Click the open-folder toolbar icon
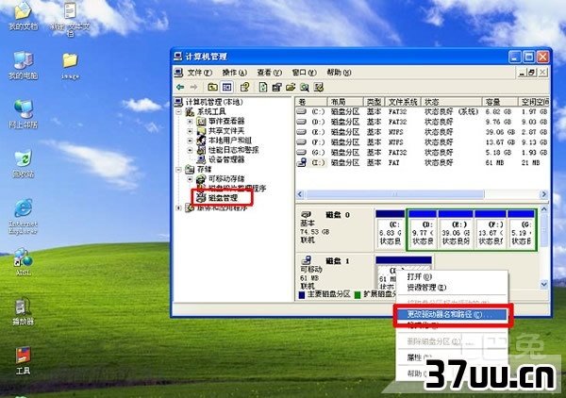Image resolution: width=566 pixels, height=398 pixels. tap(291, 87)
